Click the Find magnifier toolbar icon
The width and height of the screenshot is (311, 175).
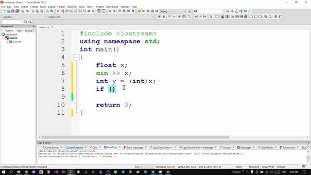tap(47, 11)
